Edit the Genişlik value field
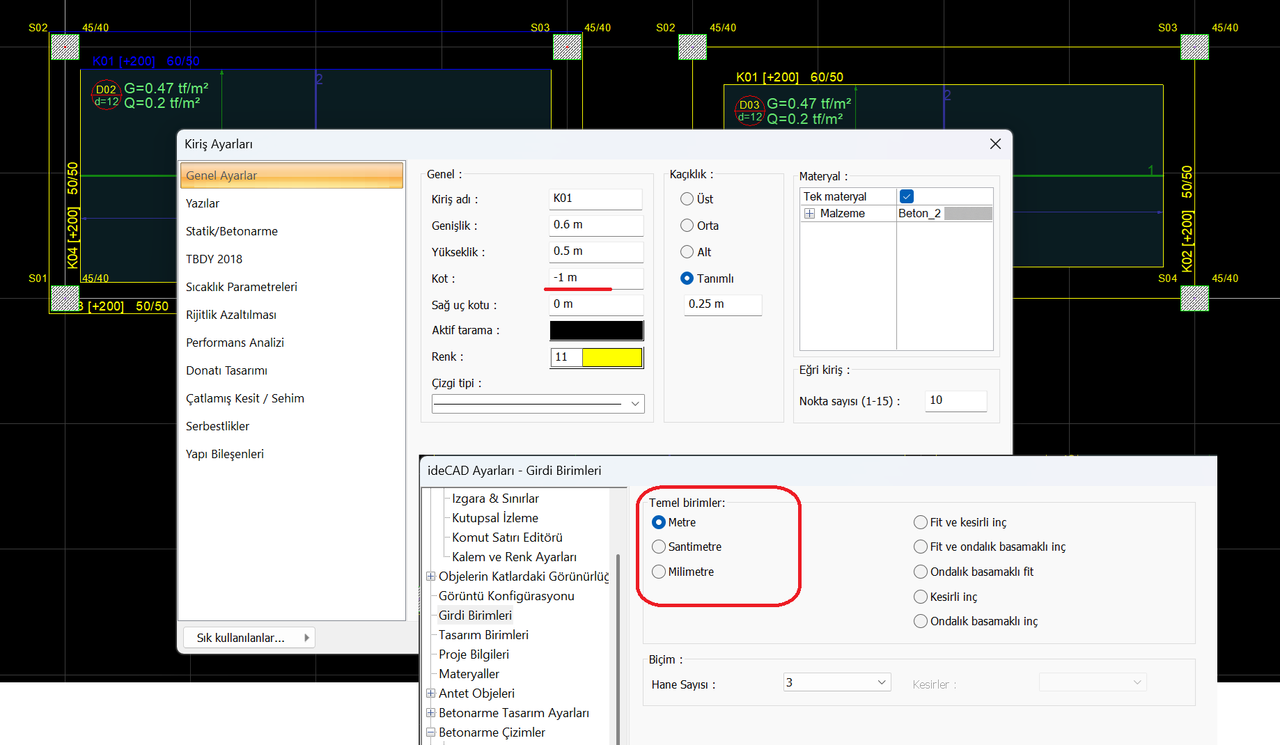This screenshot has width=1280, height=745. tap(596, 225)
